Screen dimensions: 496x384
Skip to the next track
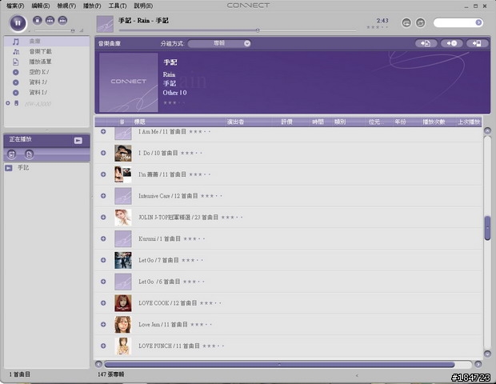point(62,20)
